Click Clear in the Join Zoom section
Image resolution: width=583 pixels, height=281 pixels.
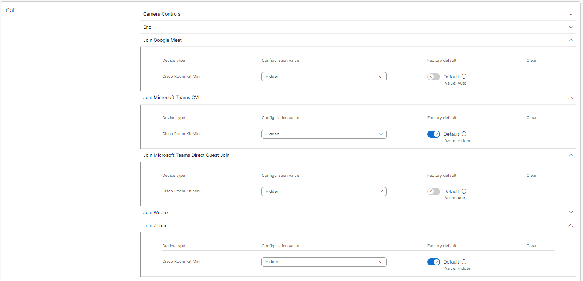(x=531, y=246)
